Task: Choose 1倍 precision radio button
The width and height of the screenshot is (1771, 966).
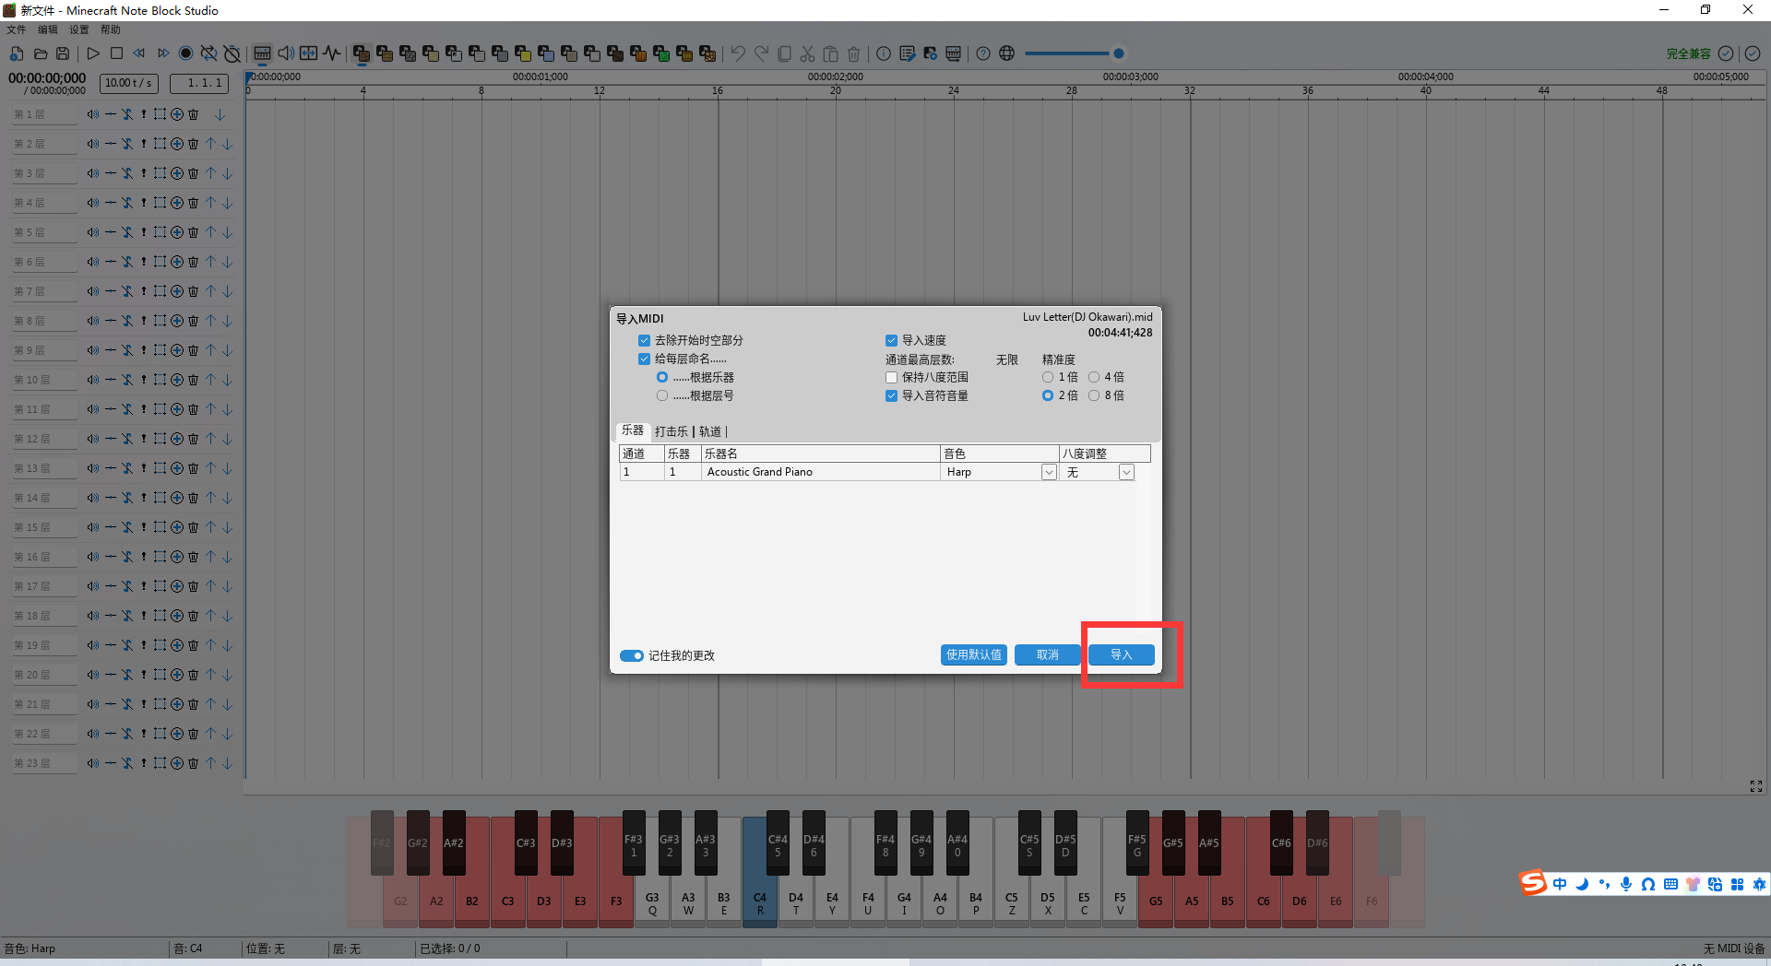Action: point(1048,377)
